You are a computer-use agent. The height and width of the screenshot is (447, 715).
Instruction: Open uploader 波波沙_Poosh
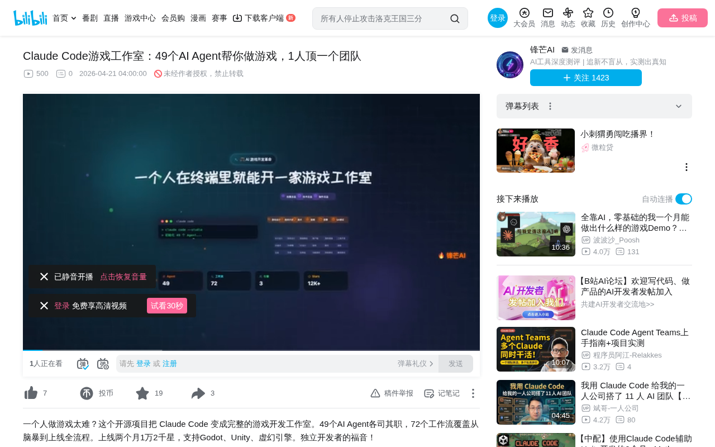[616, 240]
